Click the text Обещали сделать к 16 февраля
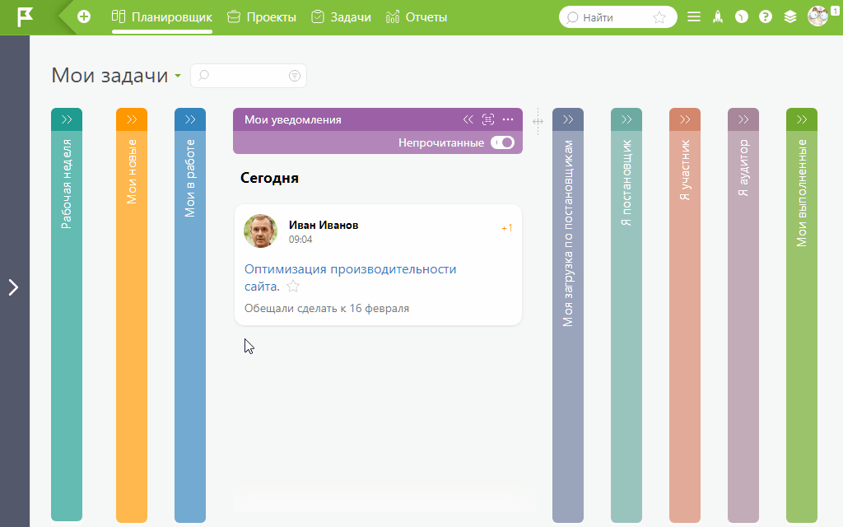This screenshot has width=843, height=527. point(327,308)
